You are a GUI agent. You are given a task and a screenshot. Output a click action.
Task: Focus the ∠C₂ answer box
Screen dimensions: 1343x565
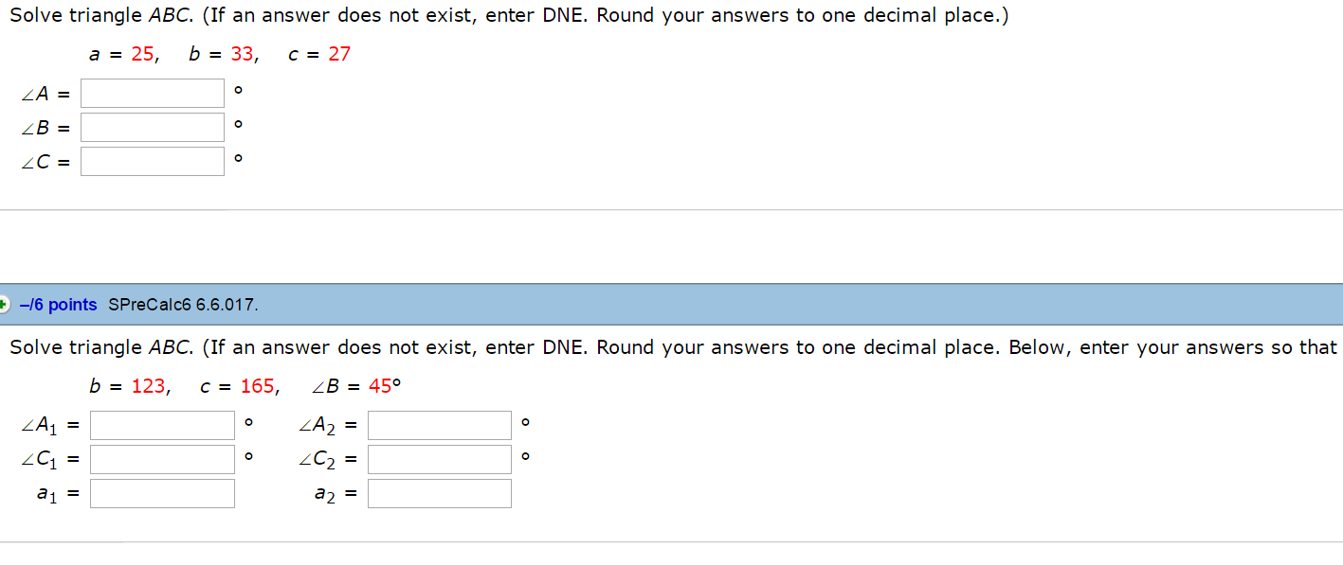[440, 460]
